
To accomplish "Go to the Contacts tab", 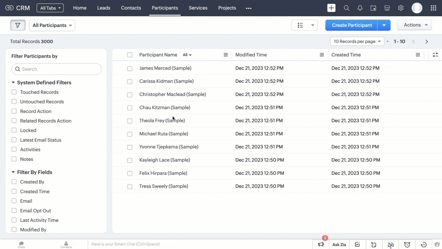I will [x=131, y=8].
